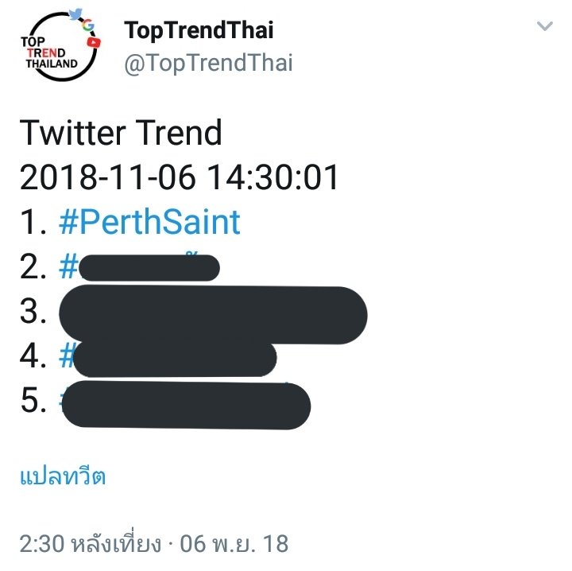This screenshot has width=572, height=571.
Task: Open the TopTrendThai profile avatar
Action: [x=60, y=45]
